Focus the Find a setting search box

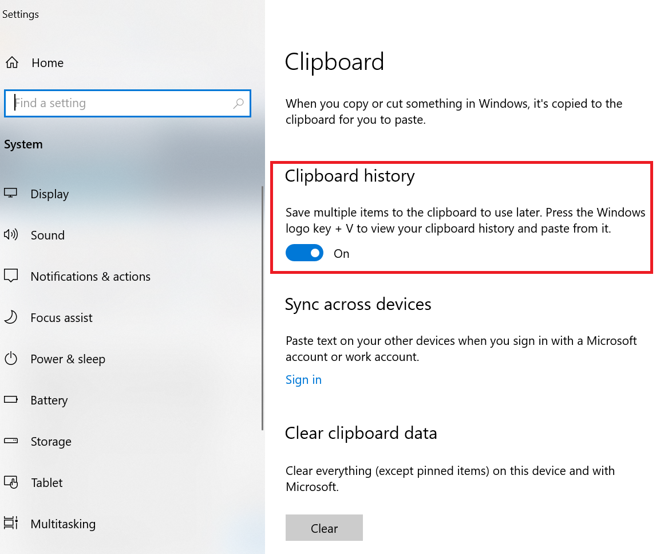120,104
